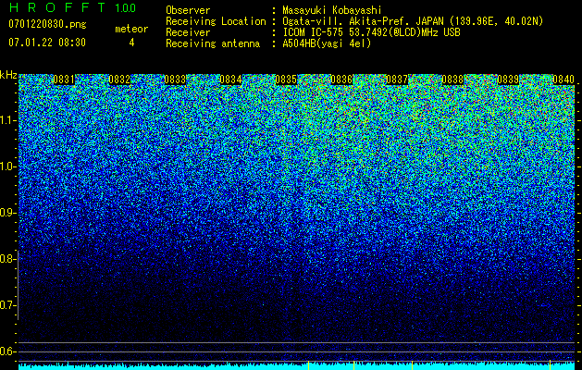Click the 0833 time marker

coord(175,80)
